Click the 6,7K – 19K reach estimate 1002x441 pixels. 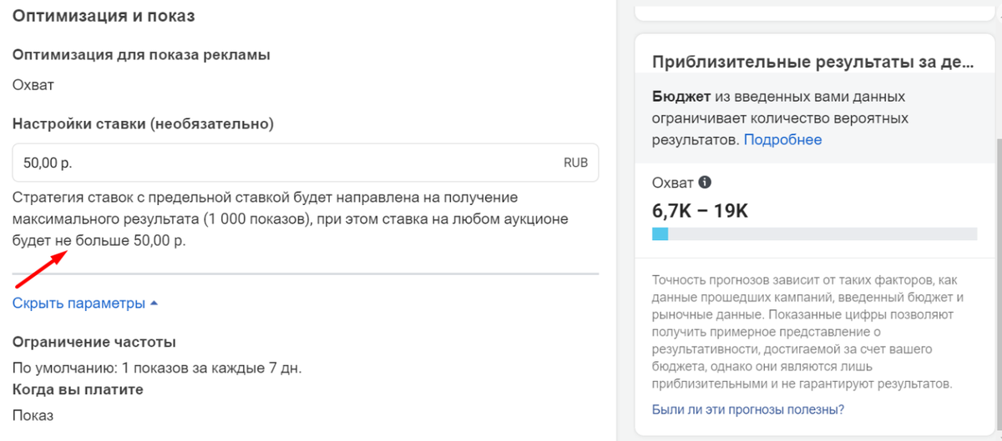coord(700,211)
